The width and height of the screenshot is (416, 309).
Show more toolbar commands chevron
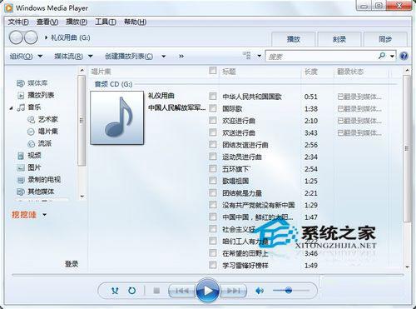[x=181, y=57]
